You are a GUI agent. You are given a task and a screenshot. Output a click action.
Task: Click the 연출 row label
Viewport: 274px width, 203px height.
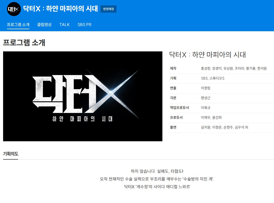click(x=173, y=88)
